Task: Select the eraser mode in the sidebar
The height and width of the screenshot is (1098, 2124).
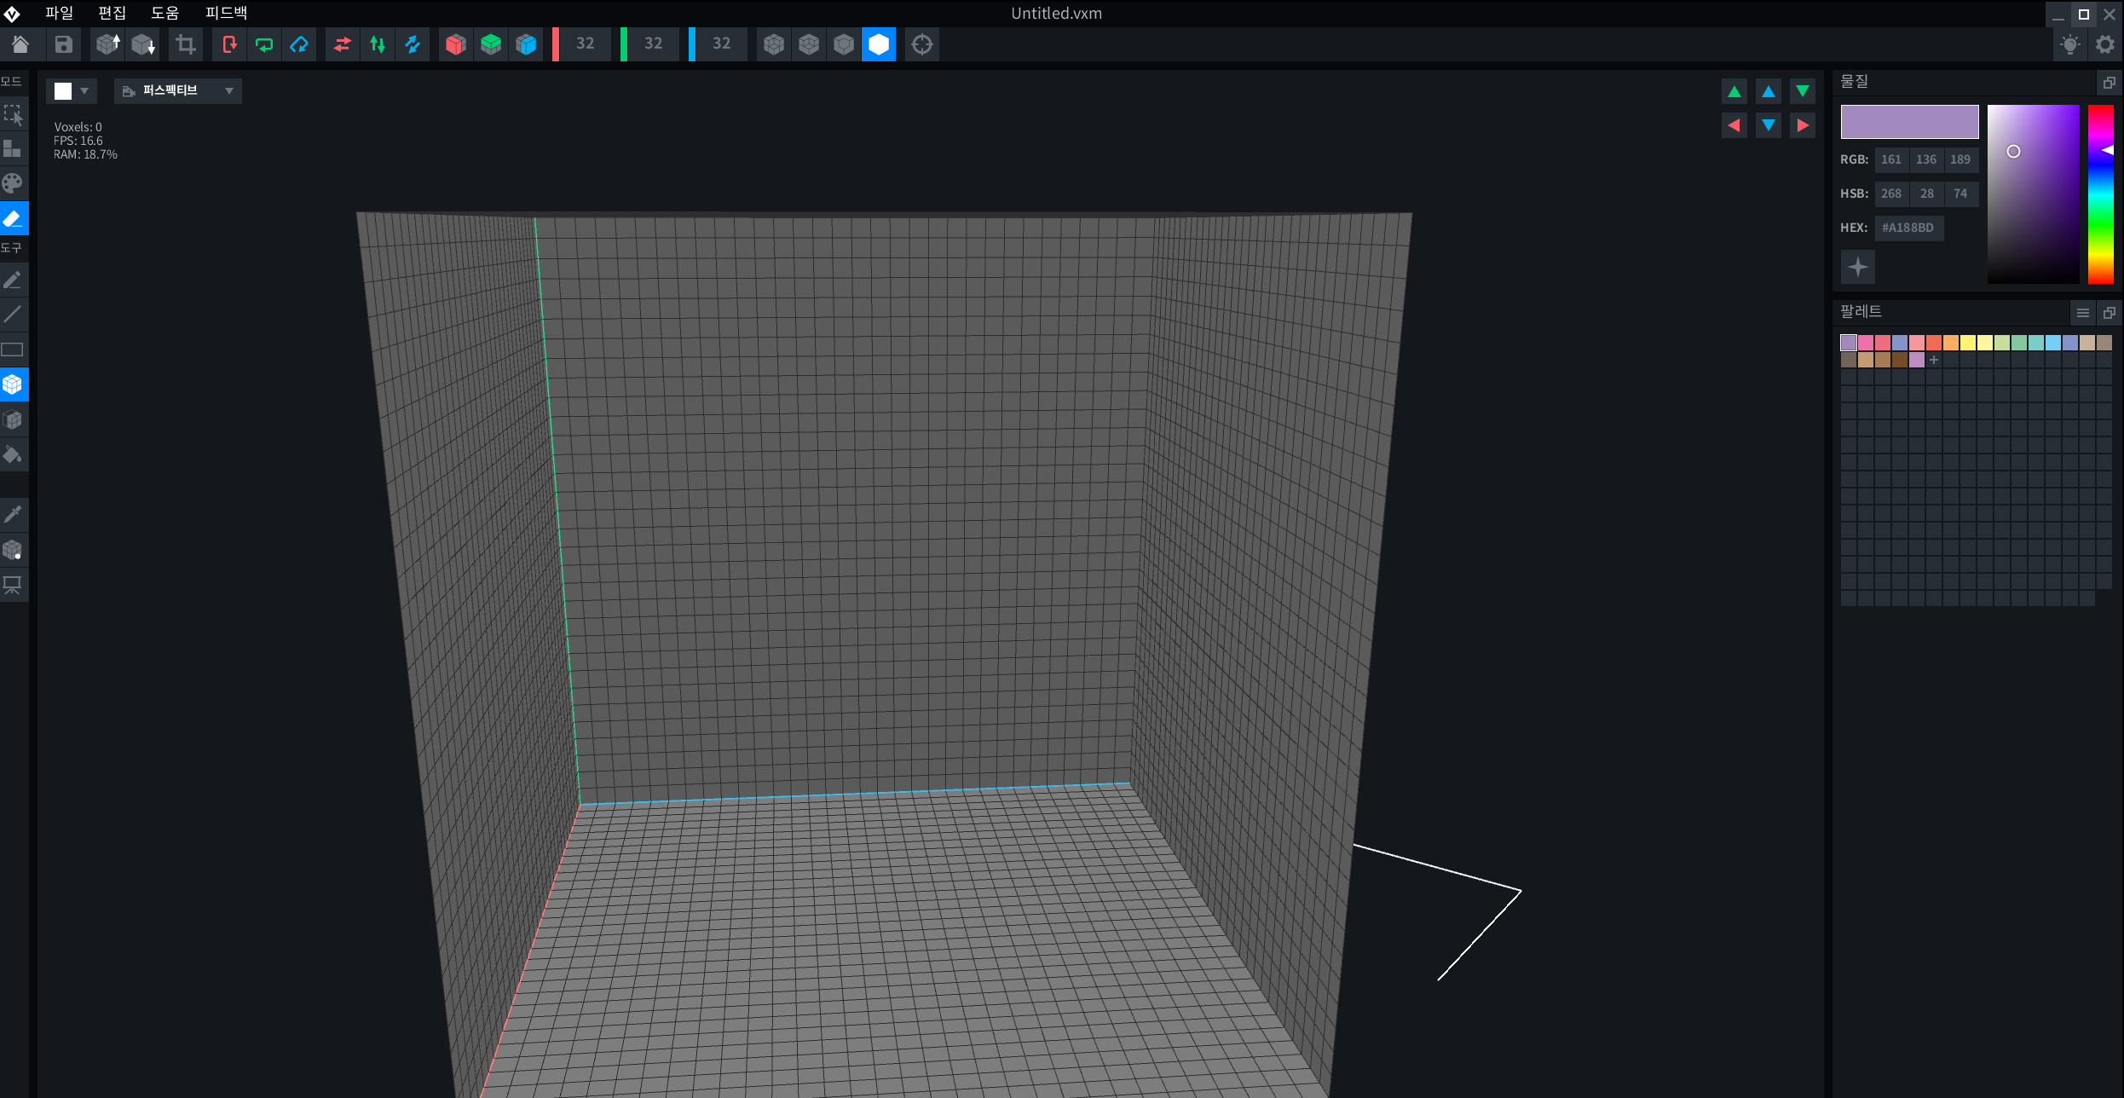Action: [14, 219]
